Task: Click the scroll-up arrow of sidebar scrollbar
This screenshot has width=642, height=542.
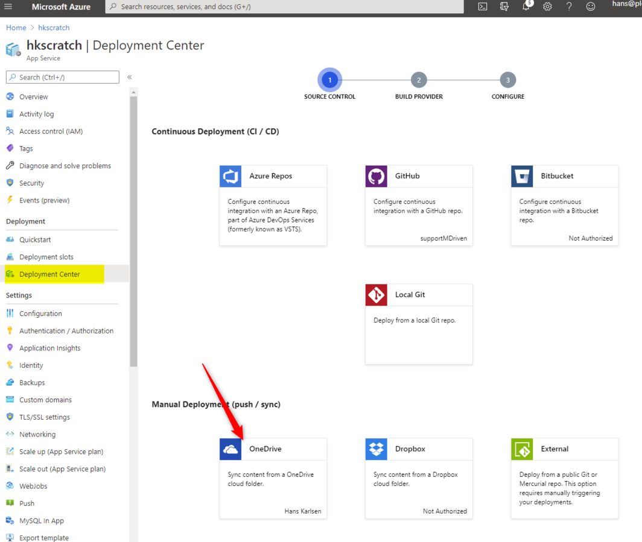Action: coord(133,92)
